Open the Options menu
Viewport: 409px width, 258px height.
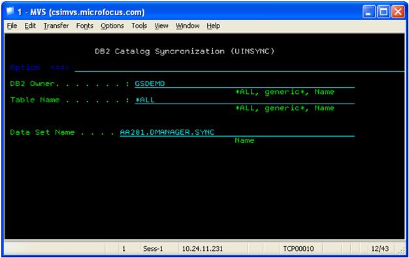[x=112, y=26]
